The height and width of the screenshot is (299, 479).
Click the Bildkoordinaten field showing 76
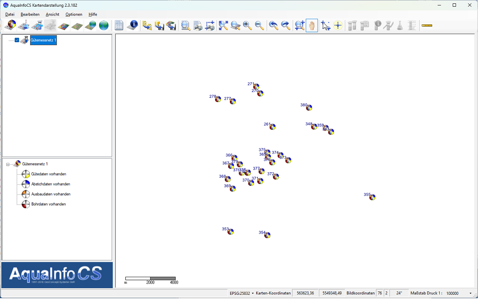point(380,294)
